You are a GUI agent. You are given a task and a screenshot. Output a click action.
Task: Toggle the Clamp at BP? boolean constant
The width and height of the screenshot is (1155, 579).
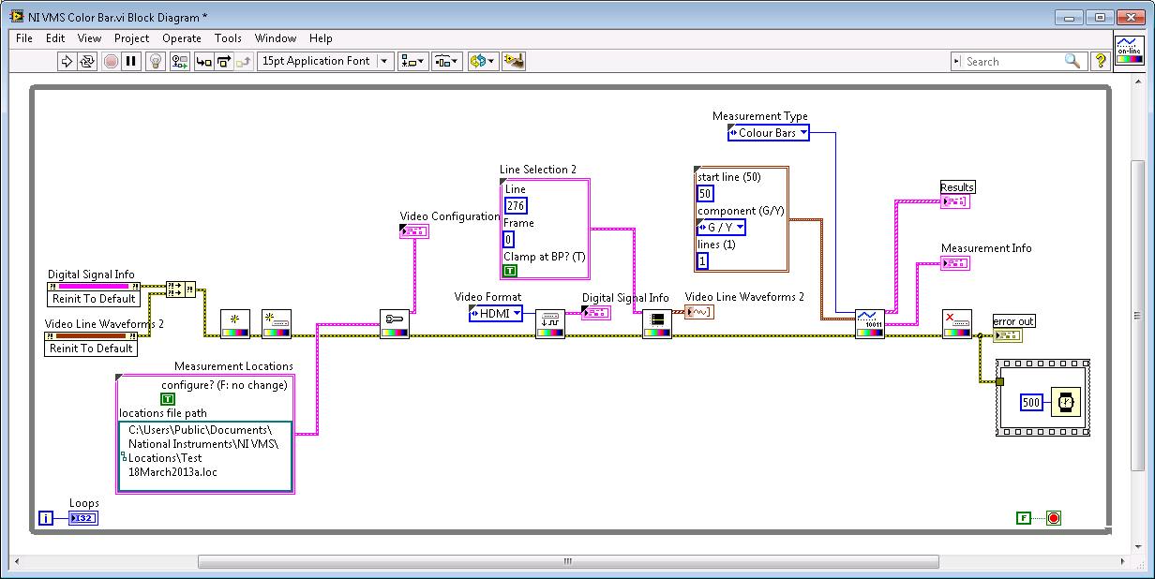pos(510,271)
